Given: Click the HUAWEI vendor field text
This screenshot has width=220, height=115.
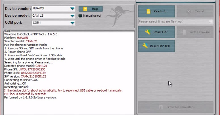Looking at the screenshot, I should 39,8.
